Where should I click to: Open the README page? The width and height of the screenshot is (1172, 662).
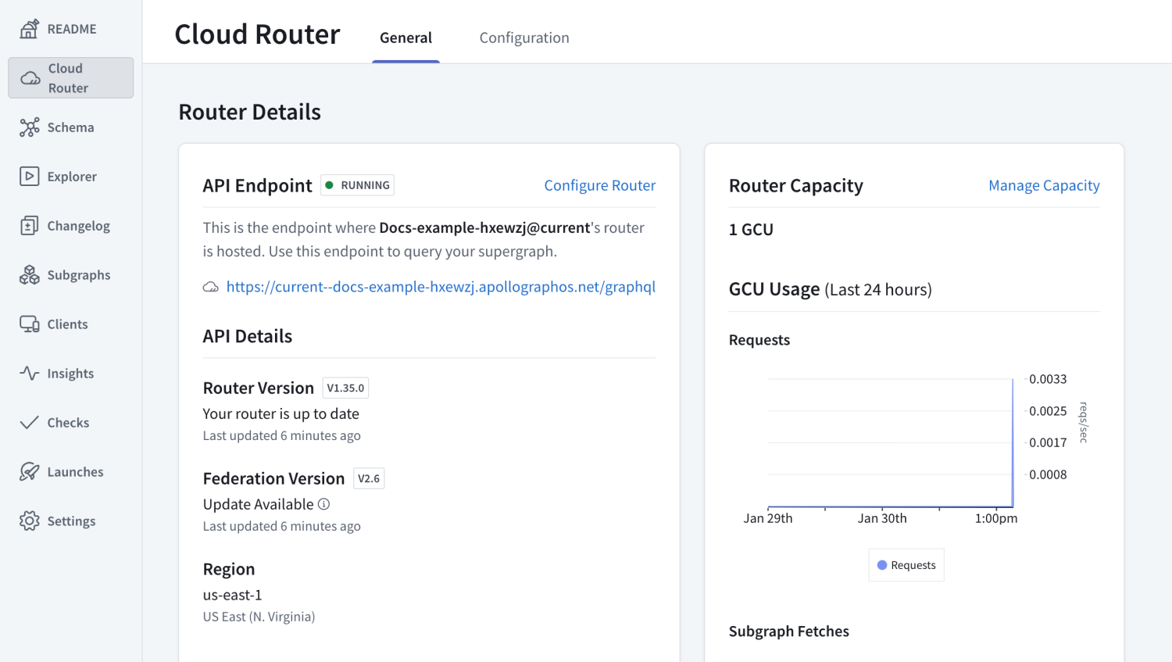pos(71,28)
